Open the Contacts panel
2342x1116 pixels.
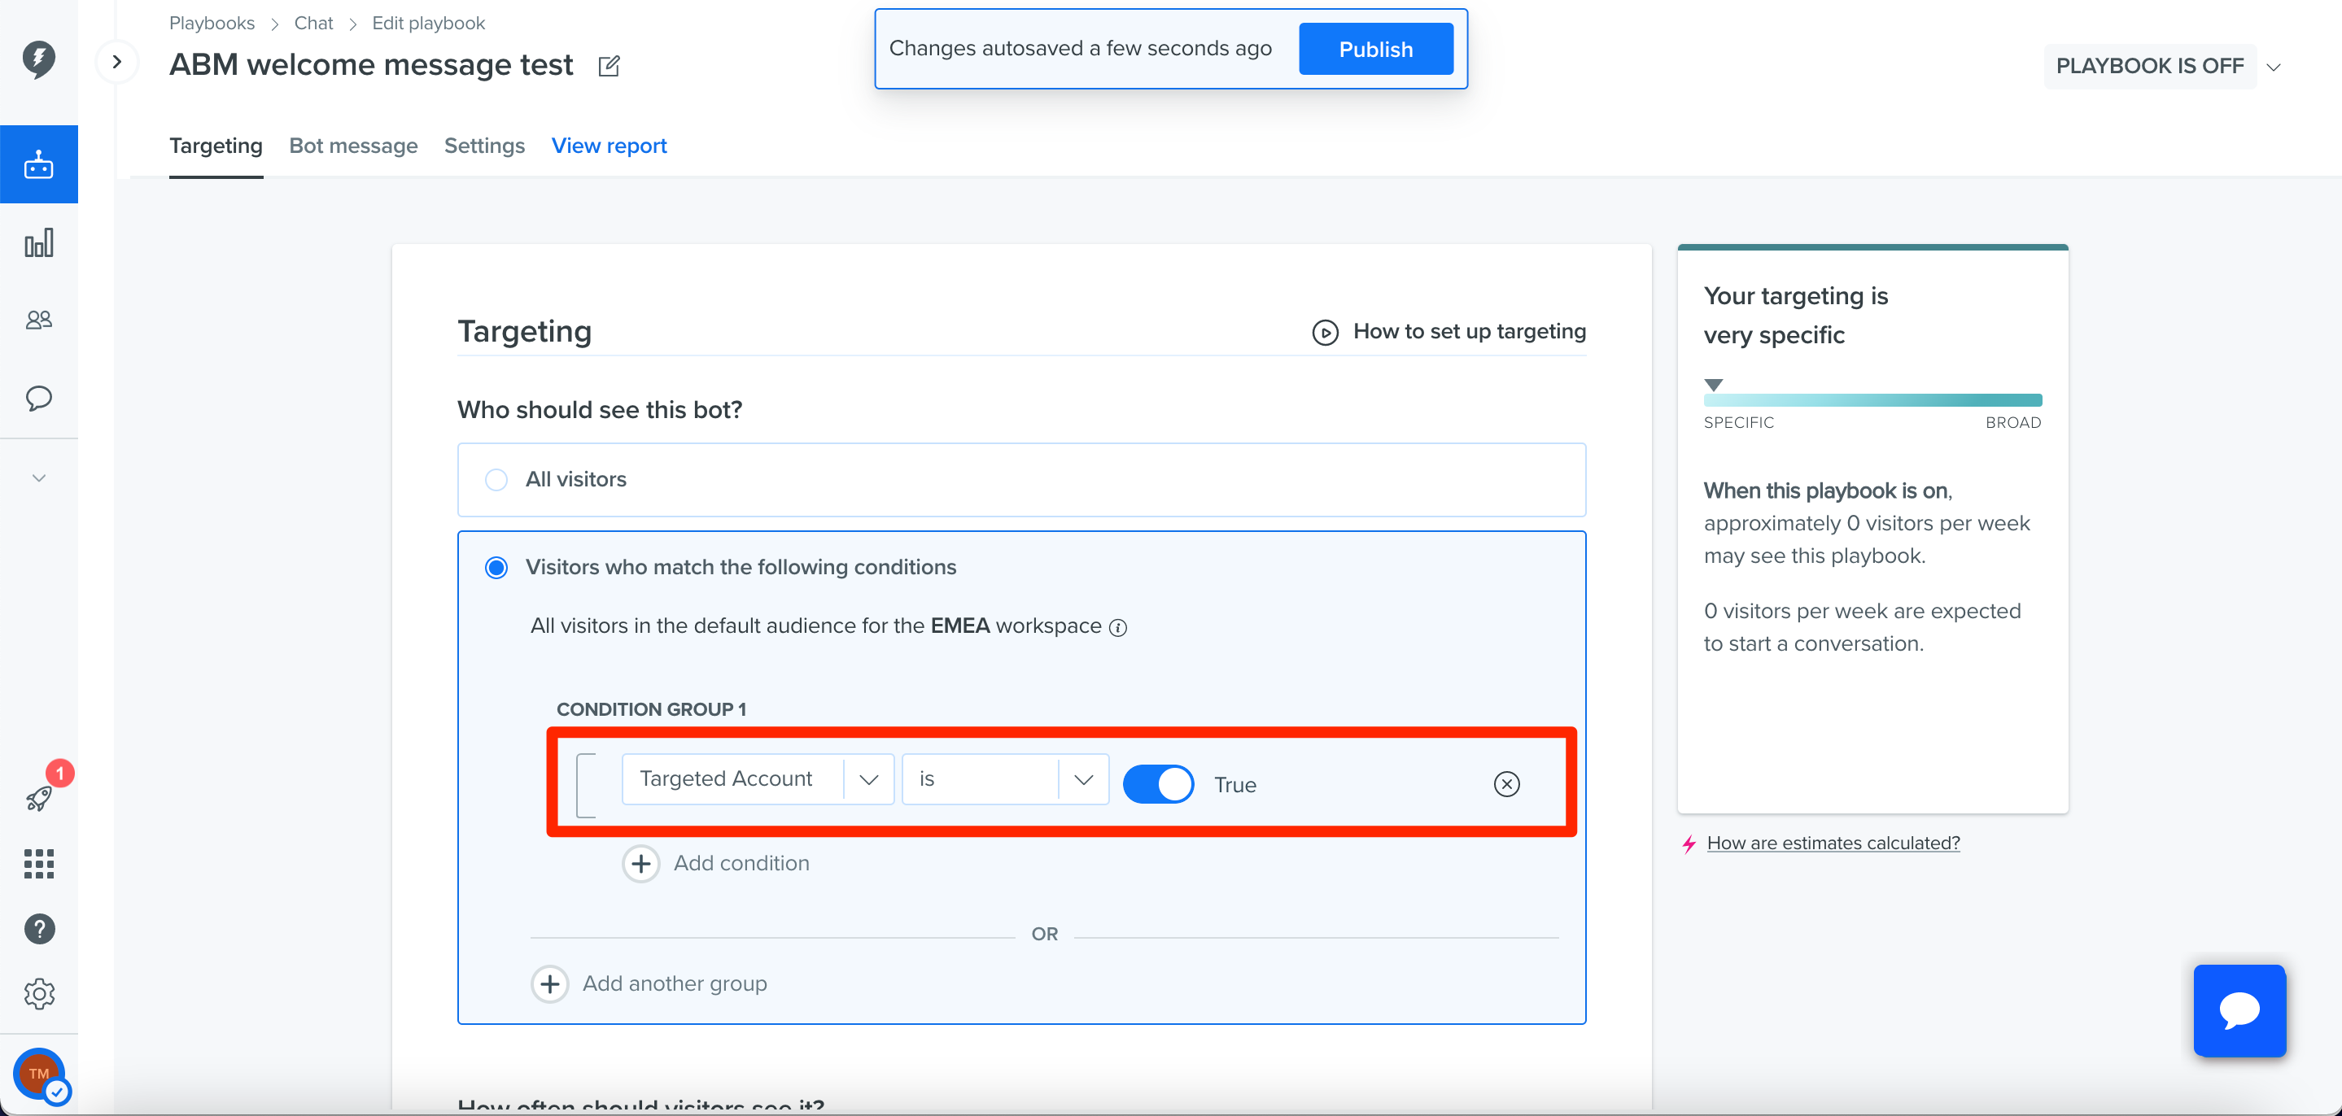point(38,319)
